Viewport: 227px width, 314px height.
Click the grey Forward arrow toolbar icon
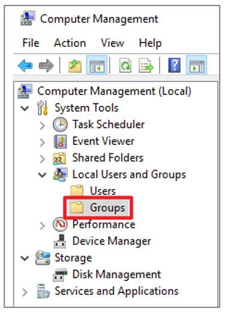click(x=46, y=66)
